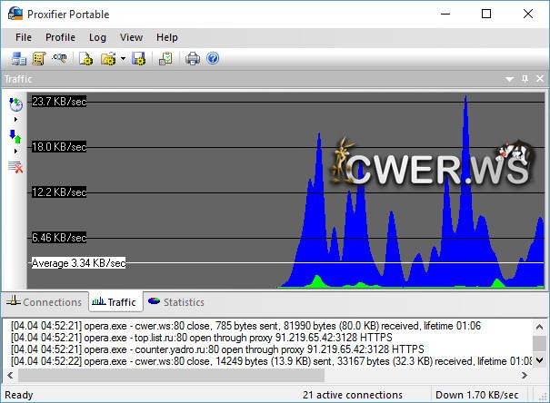
Task: Clear traffic data with the red X icon
Action: coord(15,167)
